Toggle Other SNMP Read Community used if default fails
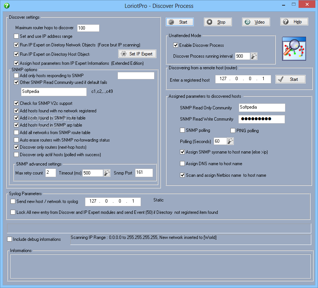This screenshot has width=318, height=288. point(16,82)
